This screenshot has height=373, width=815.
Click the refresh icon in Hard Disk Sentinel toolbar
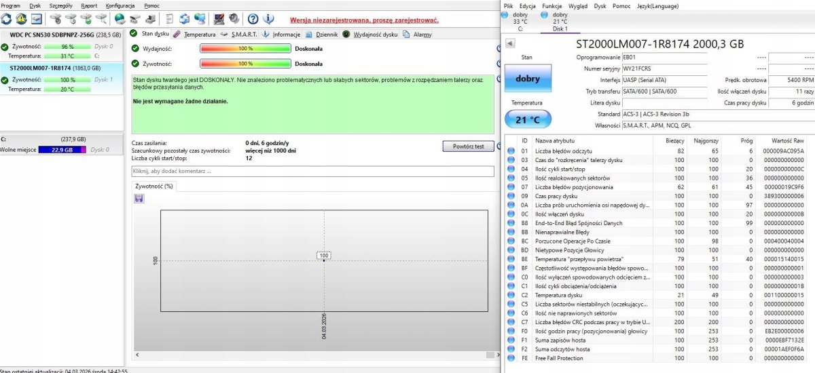coord(7,18)
